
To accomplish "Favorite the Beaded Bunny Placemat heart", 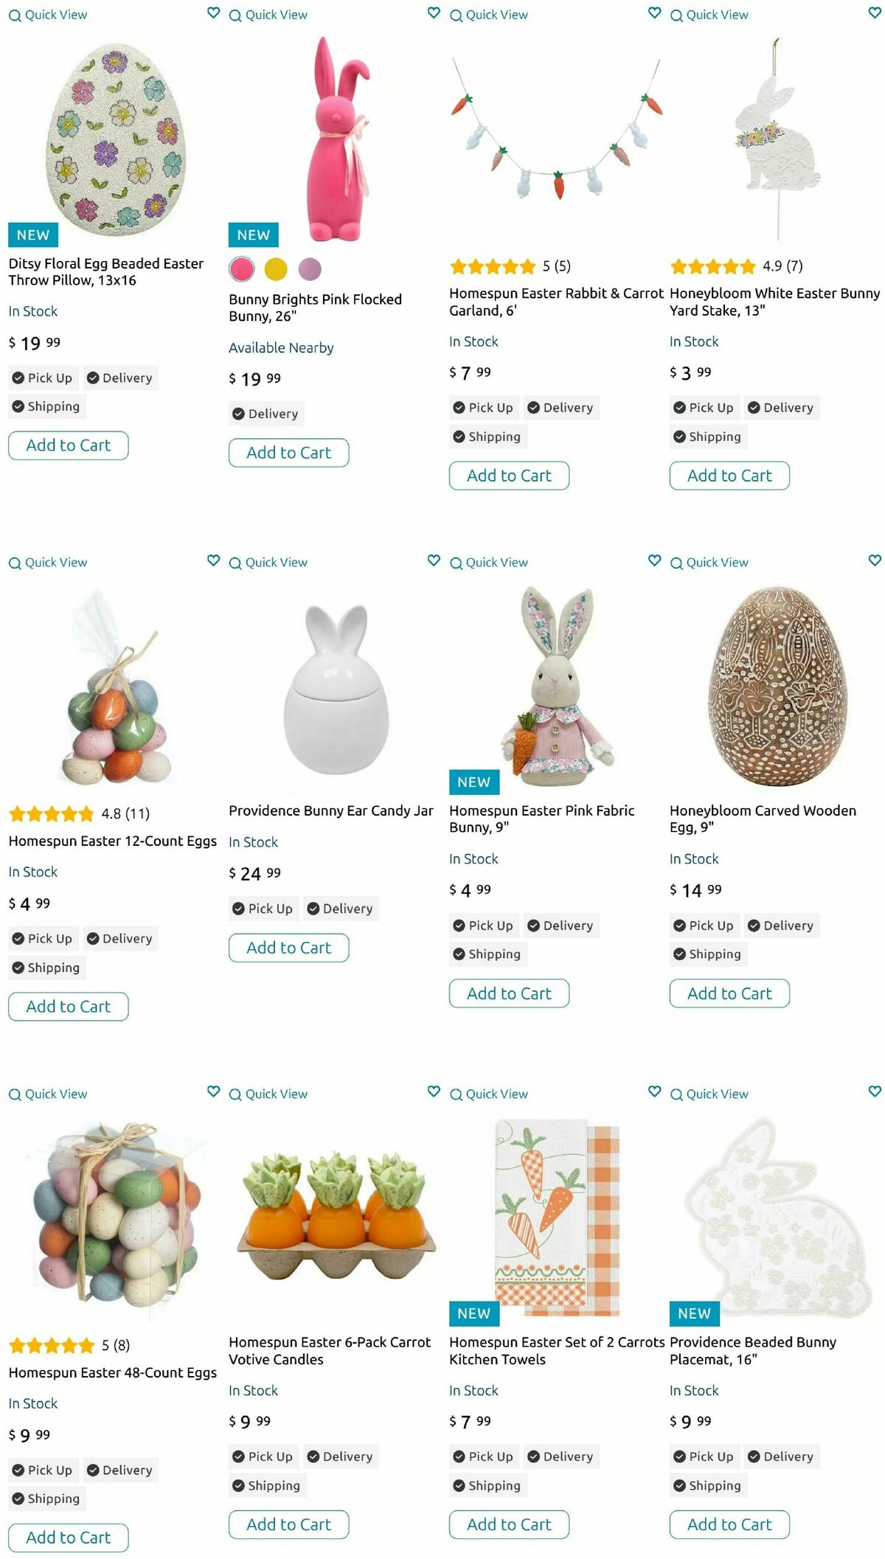I will pos(875,1091).
